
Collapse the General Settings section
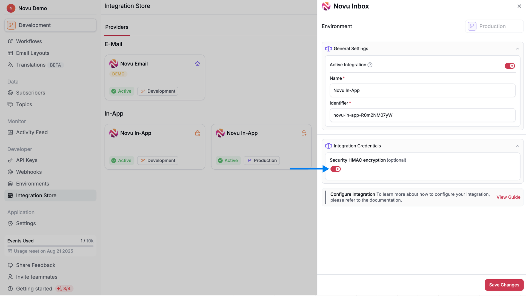(x=517, y=49)
